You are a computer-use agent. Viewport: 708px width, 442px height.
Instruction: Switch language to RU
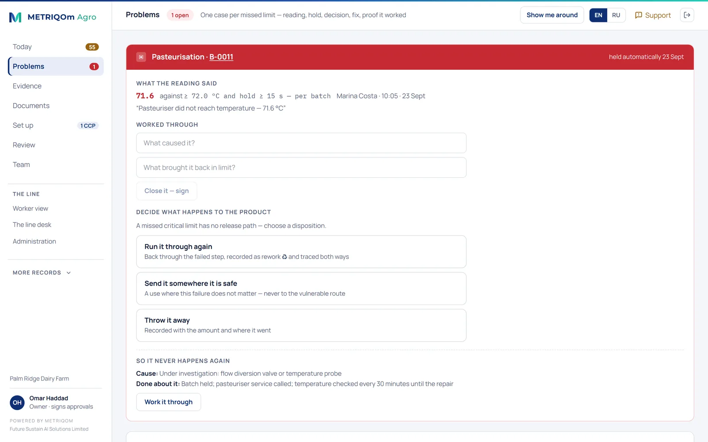(x=616, y=15)
